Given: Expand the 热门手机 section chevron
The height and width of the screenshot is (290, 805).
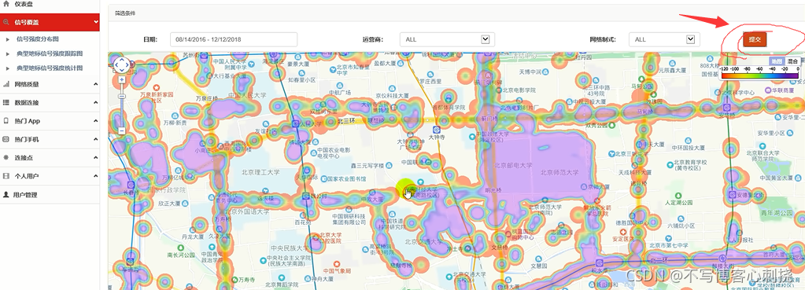Looking at the screenshot, I should click(96, 139).
